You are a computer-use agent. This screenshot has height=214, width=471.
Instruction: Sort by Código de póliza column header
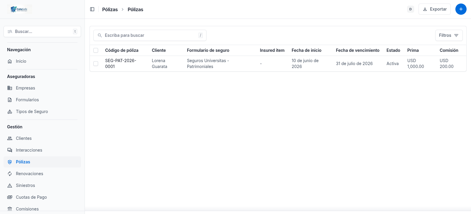(x=122, y=50)
